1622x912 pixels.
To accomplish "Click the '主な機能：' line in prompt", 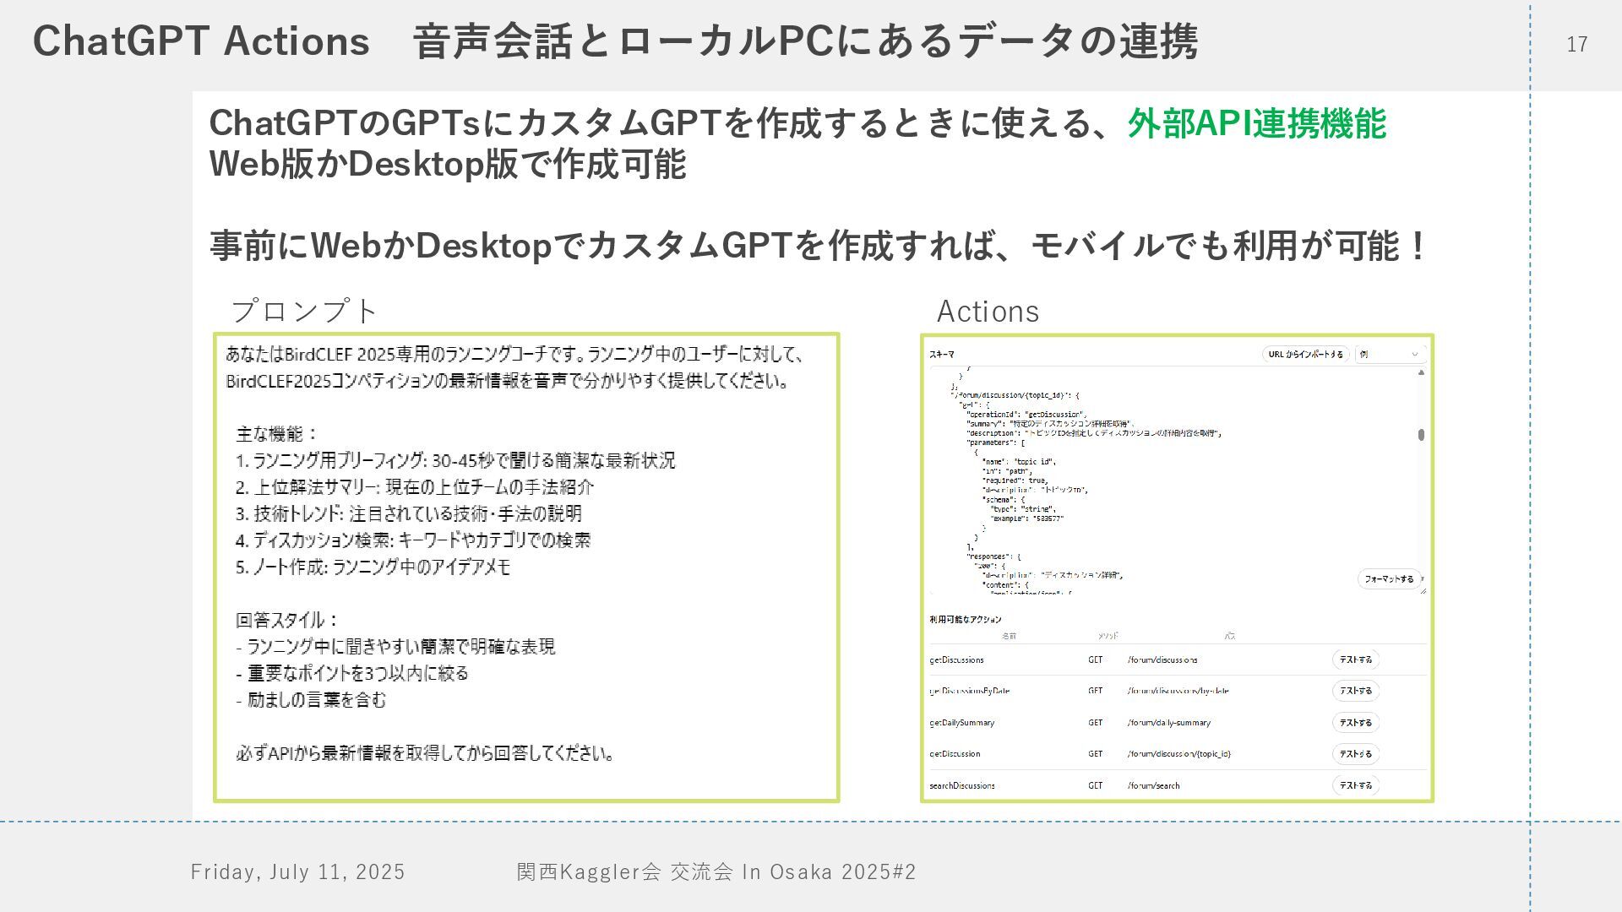I will click(277, 434).
